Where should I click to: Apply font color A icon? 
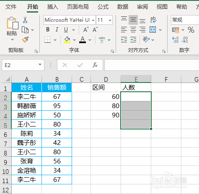click(83, 40)
